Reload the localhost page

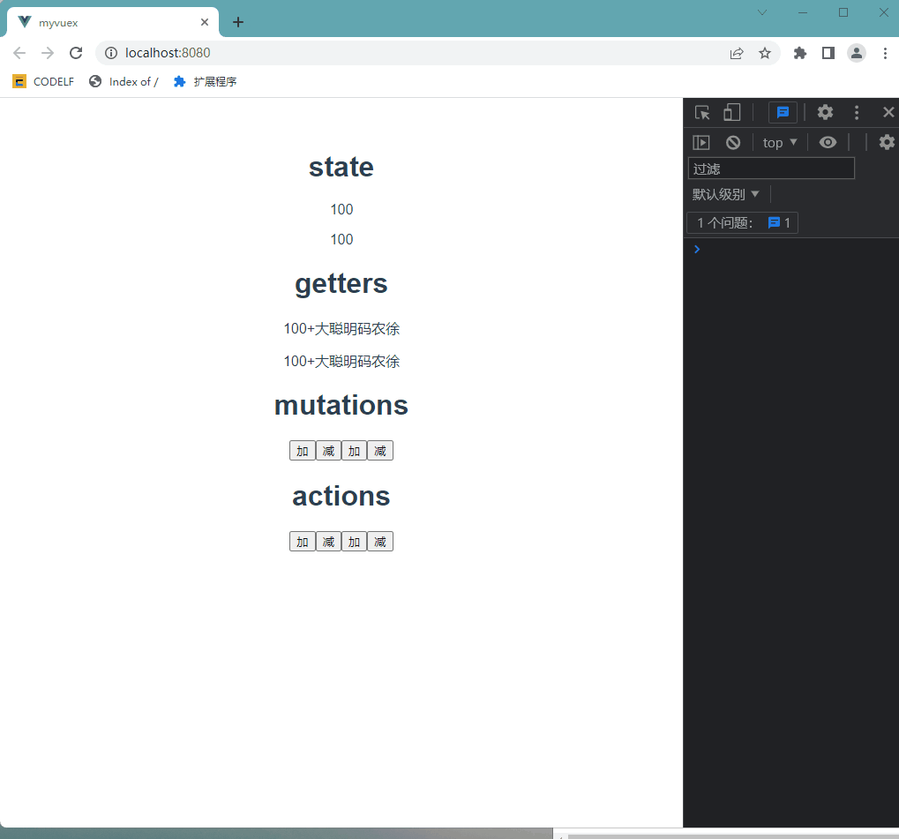coord(76,53)
